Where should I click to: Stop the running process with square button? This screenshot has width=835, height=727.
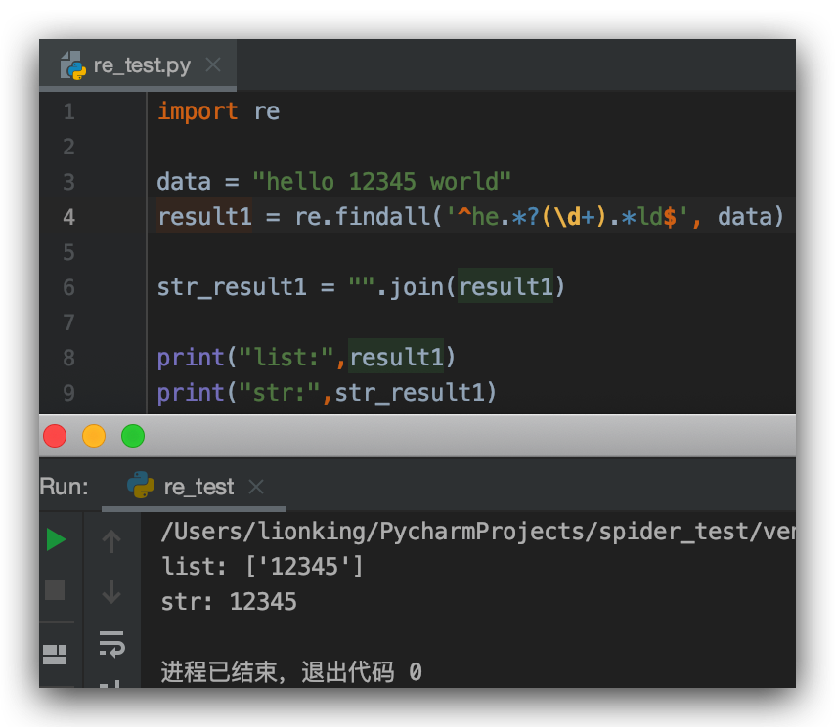coord(55,590)
